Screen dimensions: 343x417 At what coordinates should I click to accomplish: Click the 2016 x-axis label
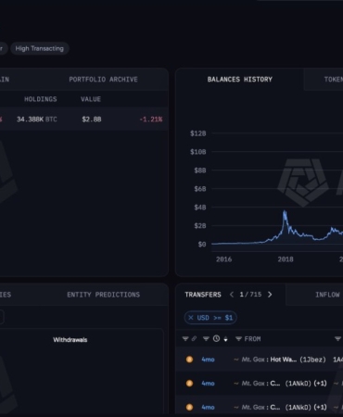pyautogui.click(x=223, y=259)
